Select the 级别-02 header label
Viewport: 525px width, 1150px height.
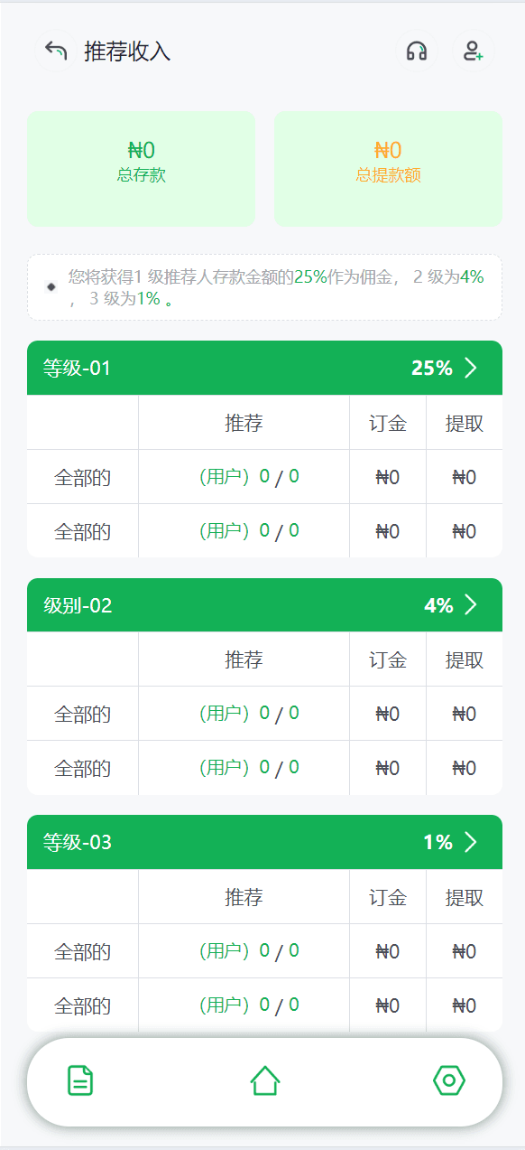point(78,606)
